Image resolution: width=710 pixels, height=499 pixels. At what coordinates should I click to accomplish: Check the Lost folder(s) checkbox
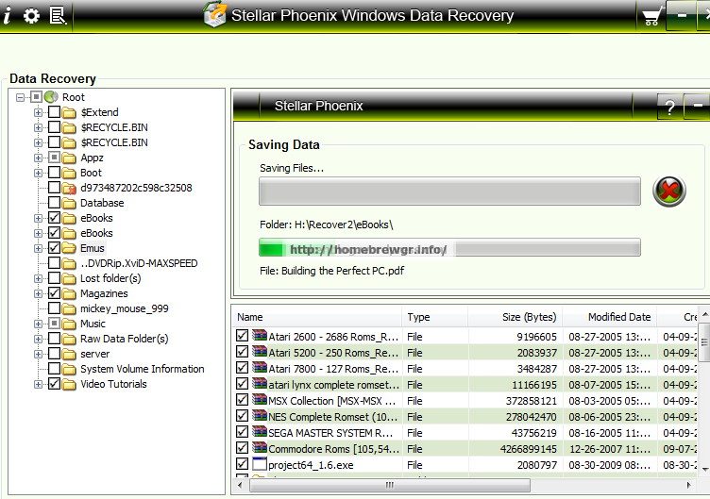tap(55, 278)
